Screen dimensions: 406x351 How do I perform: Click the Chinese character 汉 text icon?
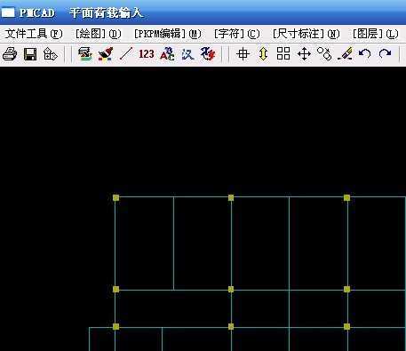[187, 54]
